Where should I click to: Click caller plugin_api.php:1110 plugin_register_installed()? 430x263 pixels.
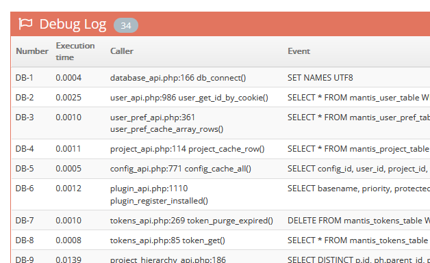click(x=159, y=195)
